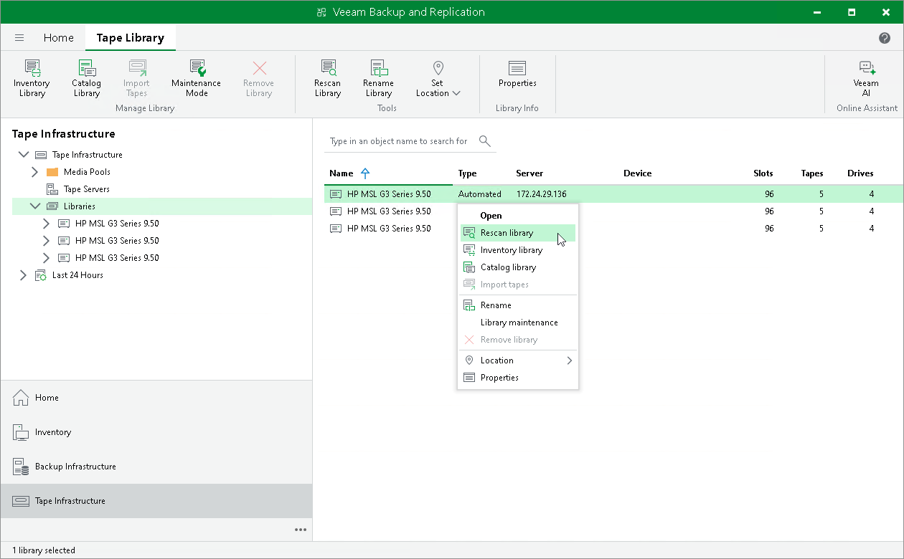The image size is (904, 559).
Task: Collapse the Tape Infrastructure tree root node
Action: point(24,155)
